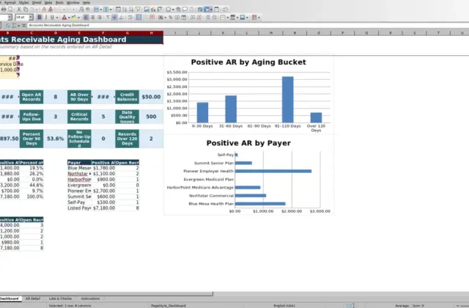
Task: Click the Clone Formatting paintbrush icon
Action: point(44,10)
